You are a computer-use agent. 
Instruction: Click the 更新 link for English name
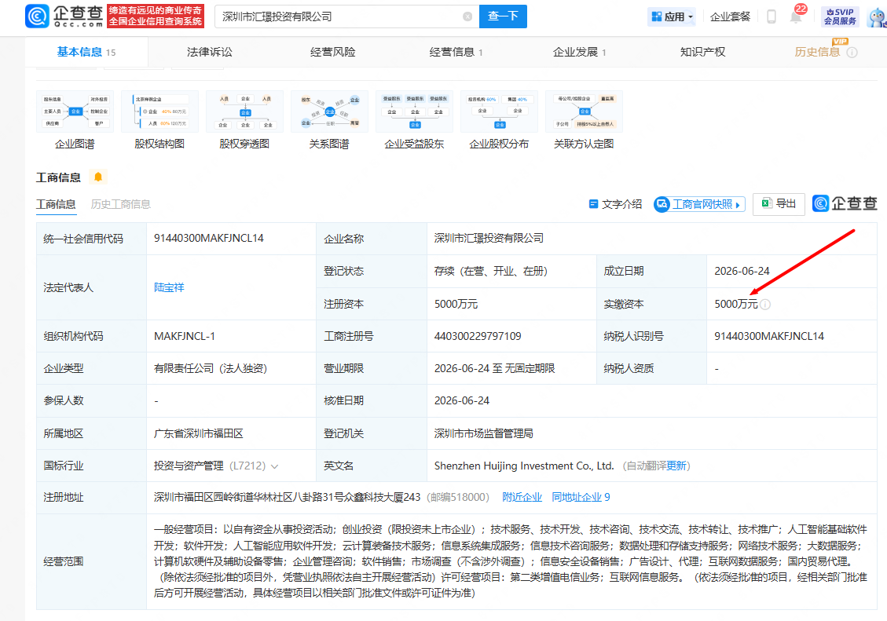coord(676,466)
